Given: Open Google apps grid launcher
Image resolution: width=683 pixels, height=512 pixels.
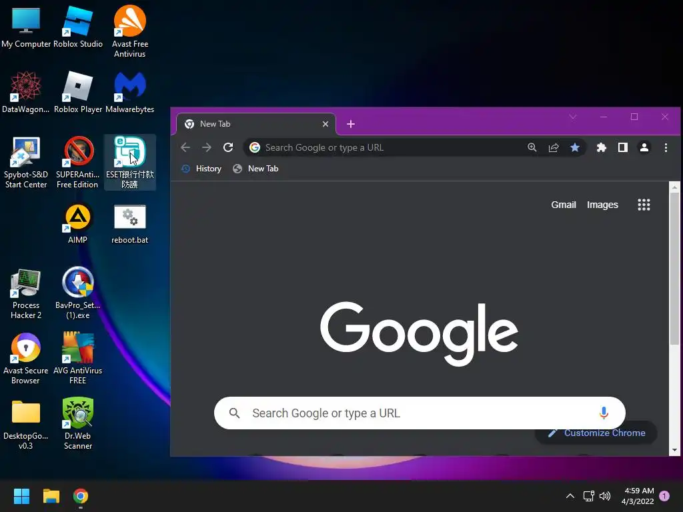Looking at the screenshot, I should 644,205.
